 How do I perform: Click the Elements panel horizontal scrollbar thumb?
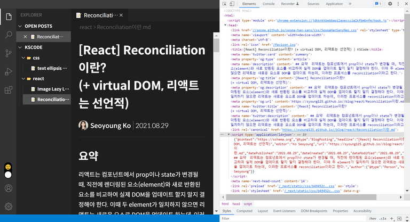pos(301,197)
